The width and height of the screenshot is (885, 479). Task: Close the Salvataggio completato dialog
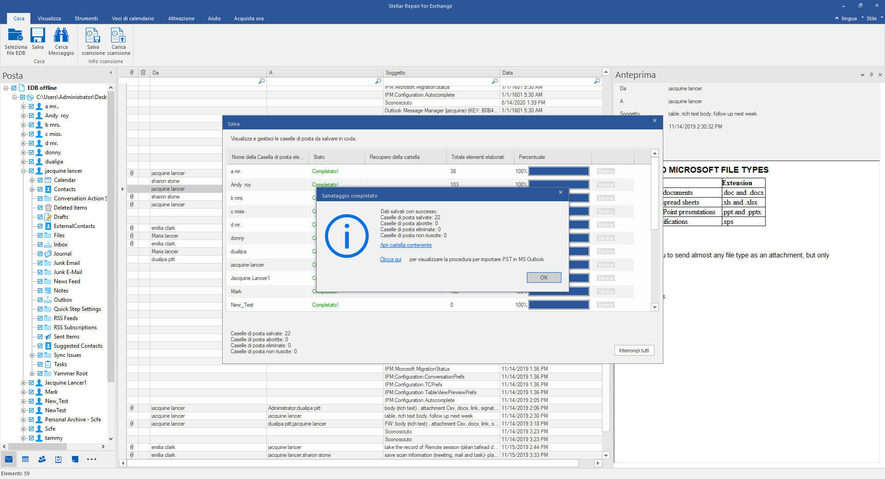pos(560,193)
